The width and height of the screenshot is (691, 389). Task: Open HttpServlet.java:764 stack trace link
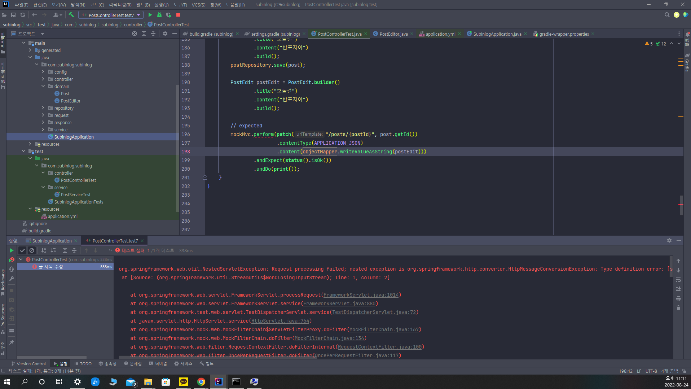(x=280, y=321)
